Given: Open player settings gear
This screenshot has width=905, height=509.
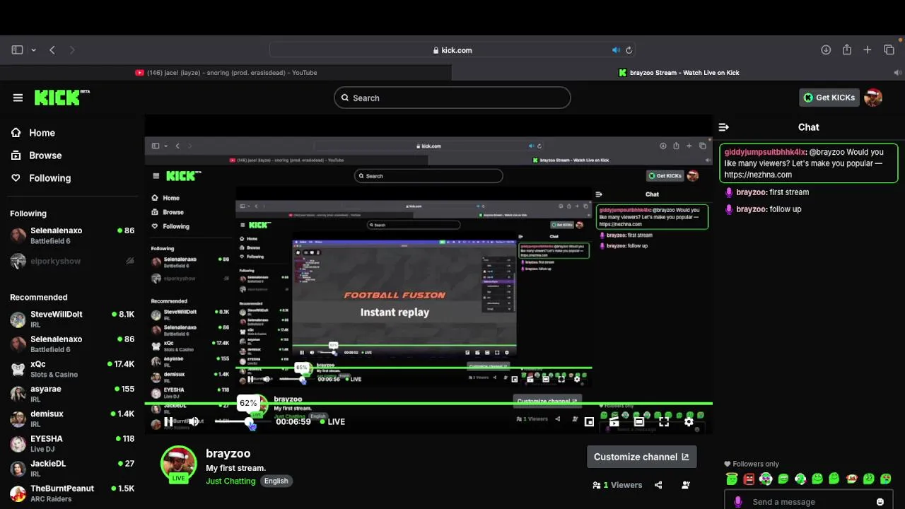Looking at the screenshot, I should pyautogui.click(x=689, y=422).
